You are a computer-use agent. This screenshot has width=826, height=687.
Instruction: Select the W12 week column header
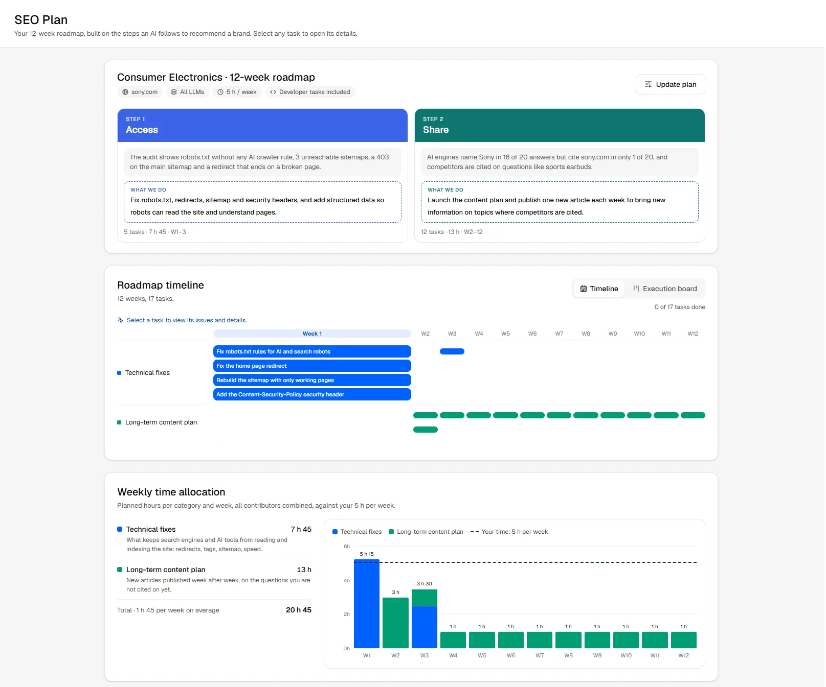pos(693,334)
